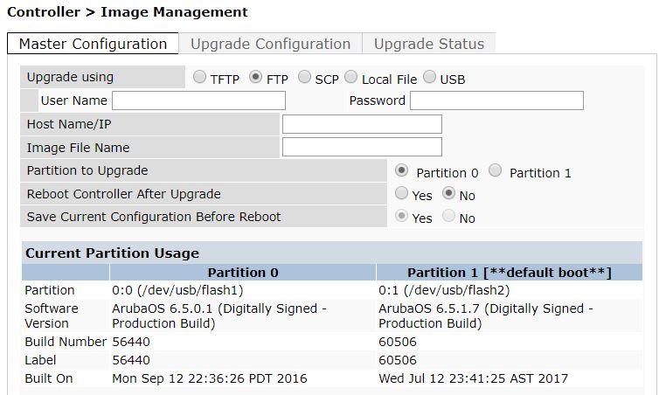This screenshot has height=395, width=659.
Task: Enable Save Current Configuration Before Reboot
Action: pyautogui.click(x=402, y=216)
